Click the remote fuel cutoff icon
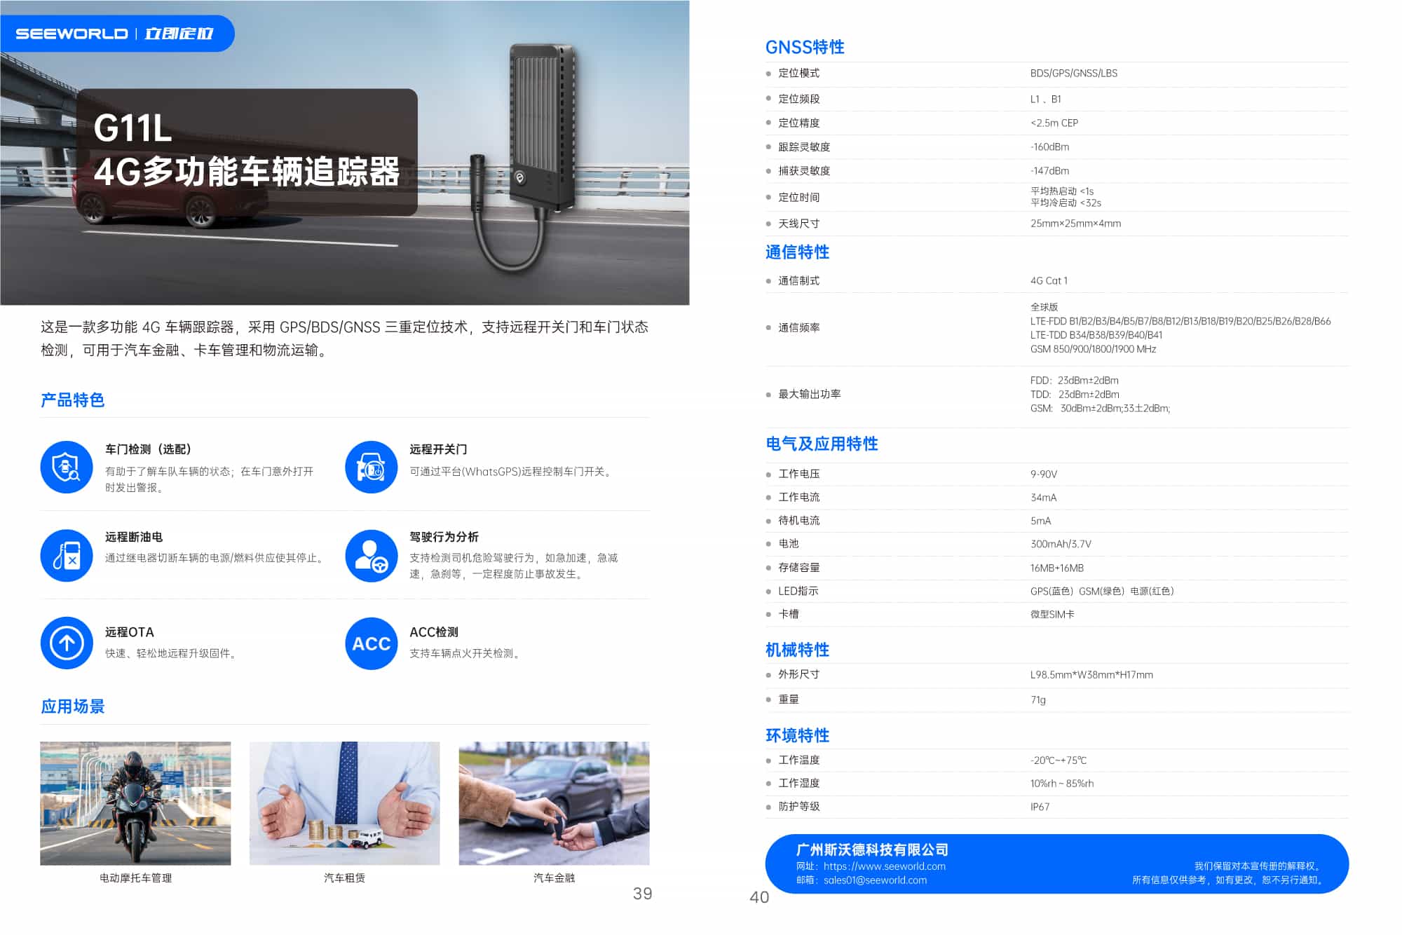The height and width of the screenshot is (935, 1402). tap(67, 555)
